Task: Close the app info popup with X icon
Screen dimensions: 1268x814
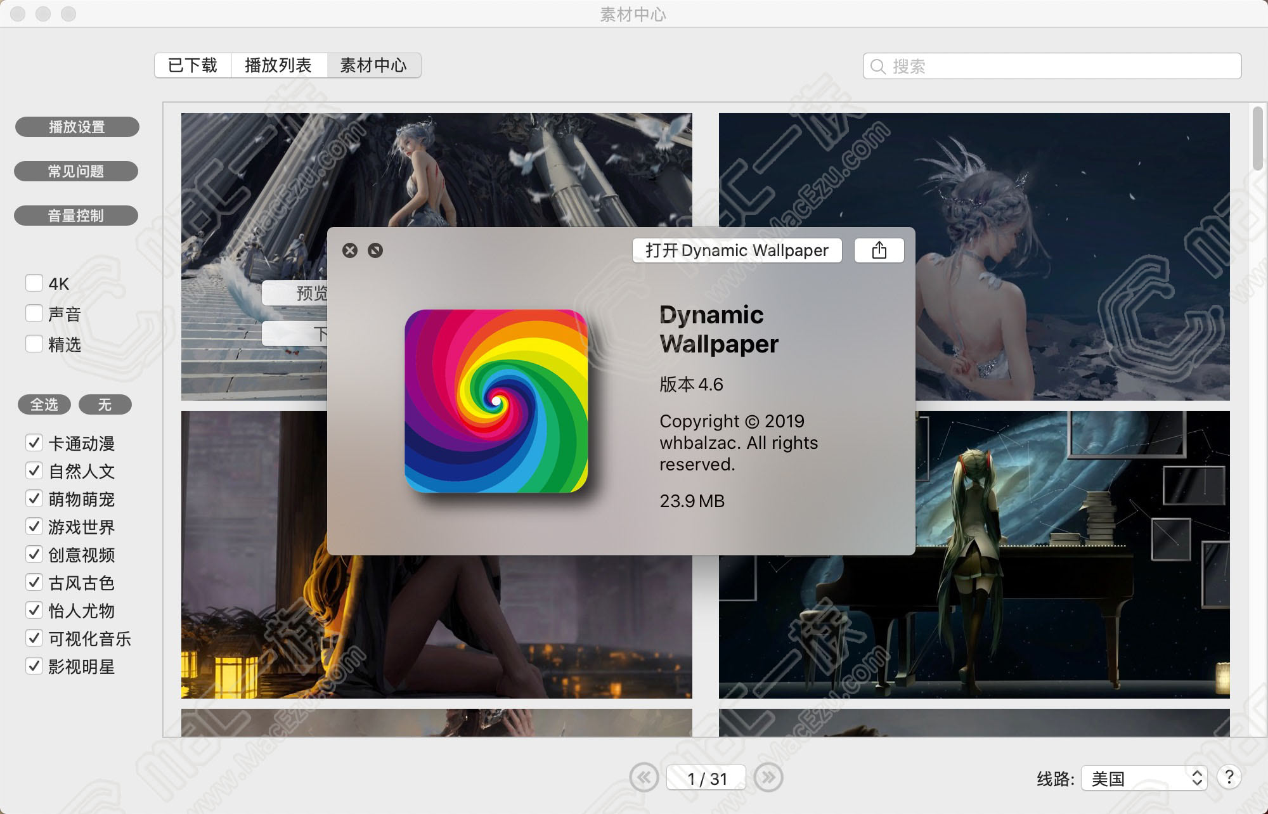Action: [x=350, y=250]
